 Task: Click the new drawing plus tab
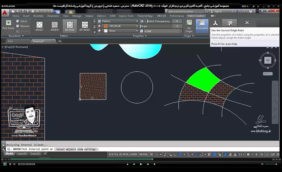60,41
